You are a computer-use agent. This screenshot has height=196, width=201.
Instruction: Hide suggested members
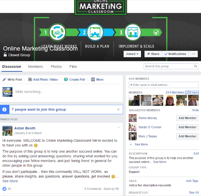pyautogui.click(x=196, y=110)
